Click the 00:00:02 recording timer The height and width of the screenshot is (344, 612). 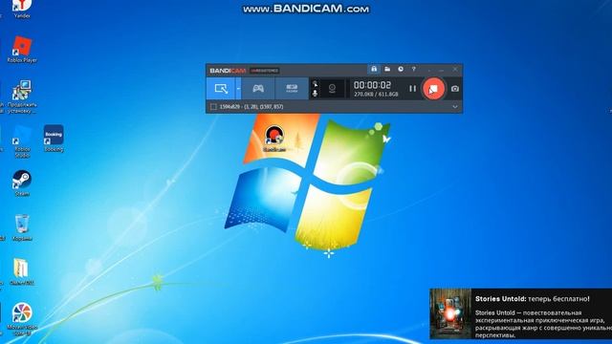point(372,85)
